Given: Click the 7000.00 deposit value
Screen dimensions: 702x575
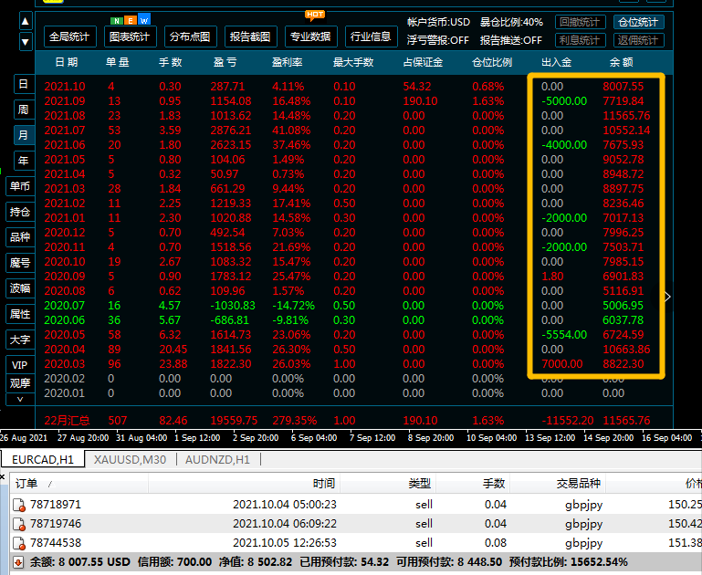Looking at the screenshot, I should coord(562,364).
